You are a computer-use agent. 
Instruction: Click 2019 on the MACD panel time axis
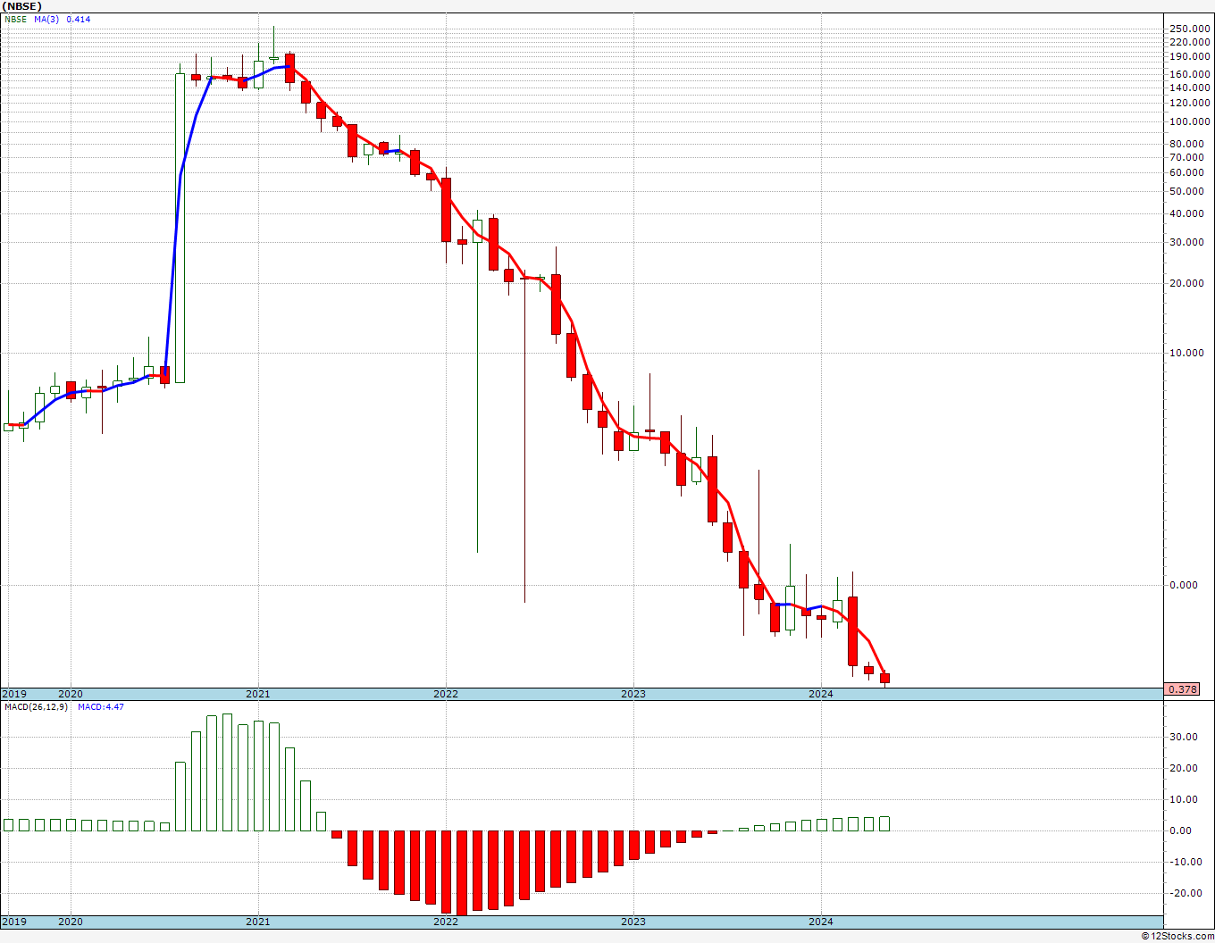pyautogui.click(x=14, y=921)
